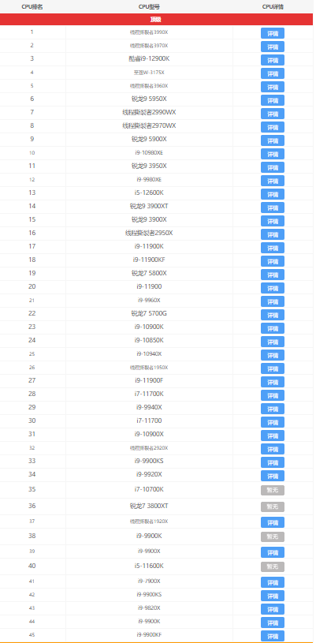Open details for the i9-12900K row
Image resolution: width=316 pixels, height=643 pixels.
coord(272,60)
